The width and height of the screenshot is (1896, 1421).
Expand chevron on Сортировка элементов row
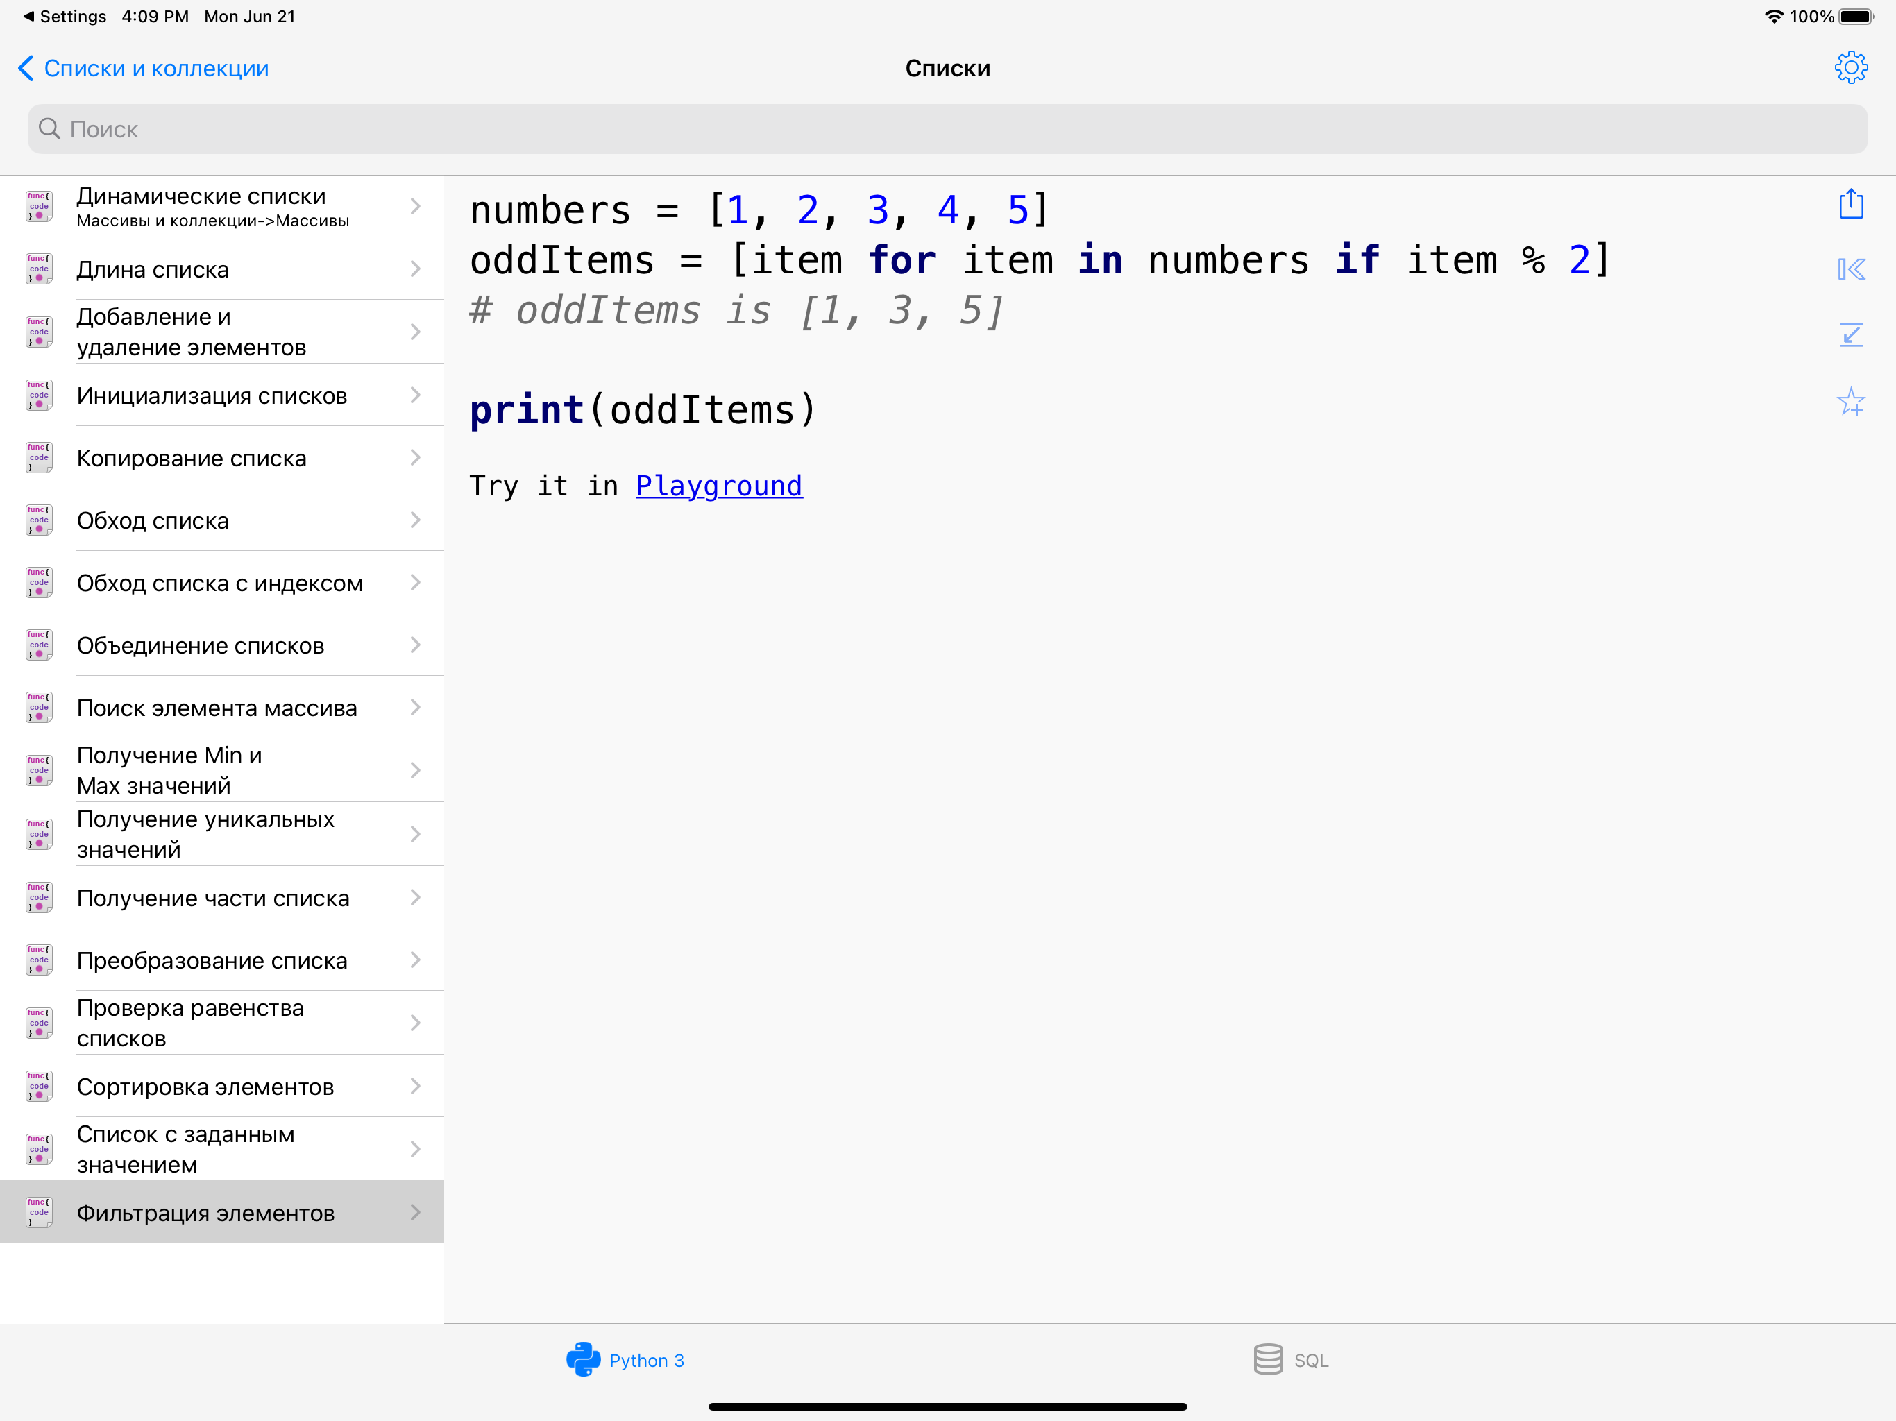[x=416, y=1086]
